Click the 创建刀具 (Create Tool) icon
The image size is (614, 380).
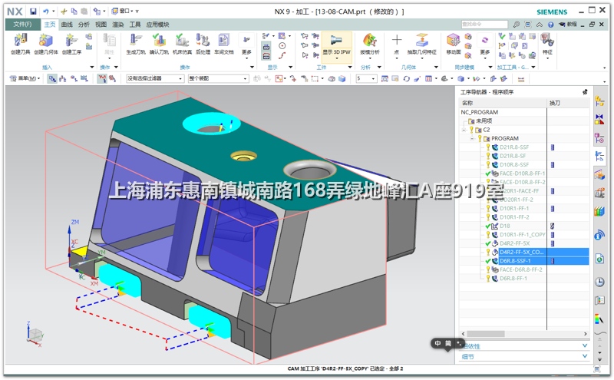(21, 43)
